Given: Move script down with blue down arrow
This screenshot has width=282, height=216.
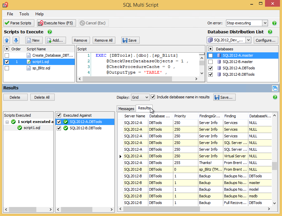Looking at the screenshot, I should 16,40.
